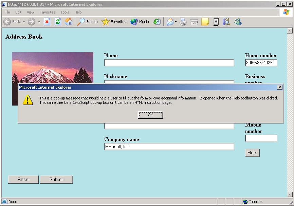Viewport: 294px width, 206px height.
Task: Click the IE icon in title bar
Action: (x=4, y=4)
